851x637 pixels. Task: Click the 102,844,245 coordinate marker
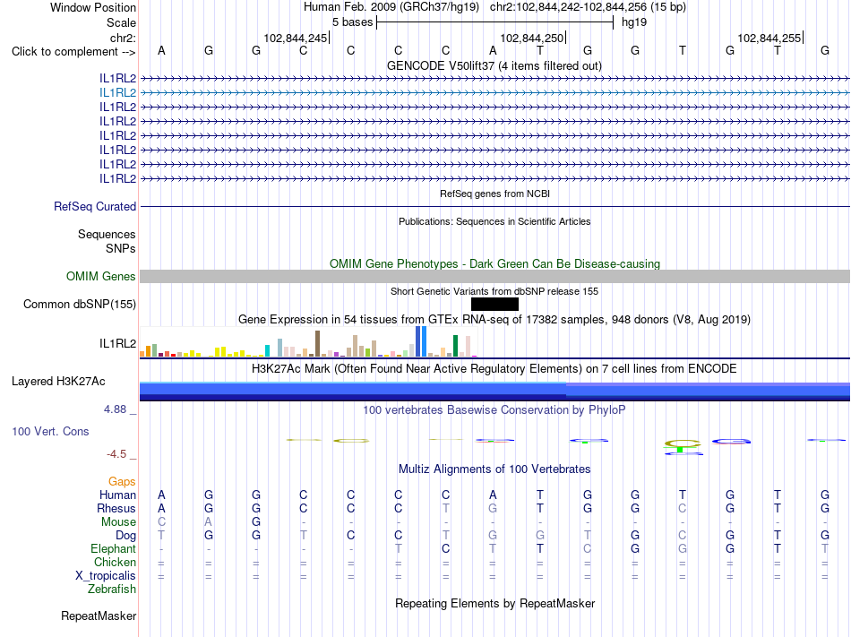pos(297,38)
